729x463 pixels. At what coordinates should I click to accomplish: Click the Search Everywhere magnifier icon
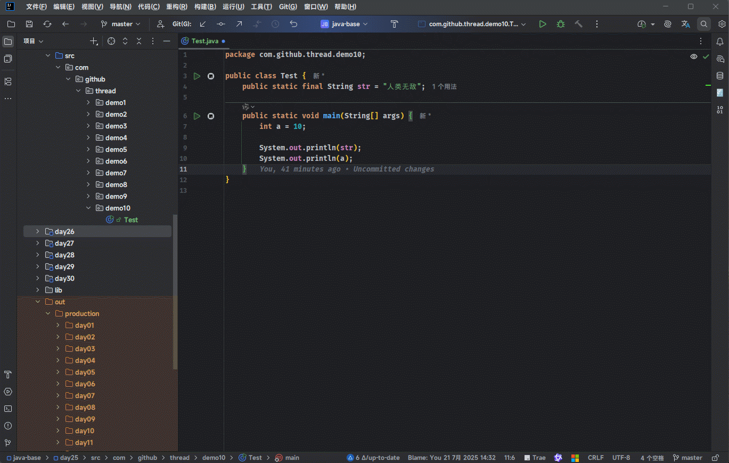click(704, 24)
